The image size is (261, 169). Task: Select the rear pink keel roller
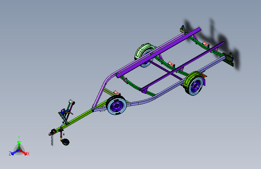(x=206, y=45)
